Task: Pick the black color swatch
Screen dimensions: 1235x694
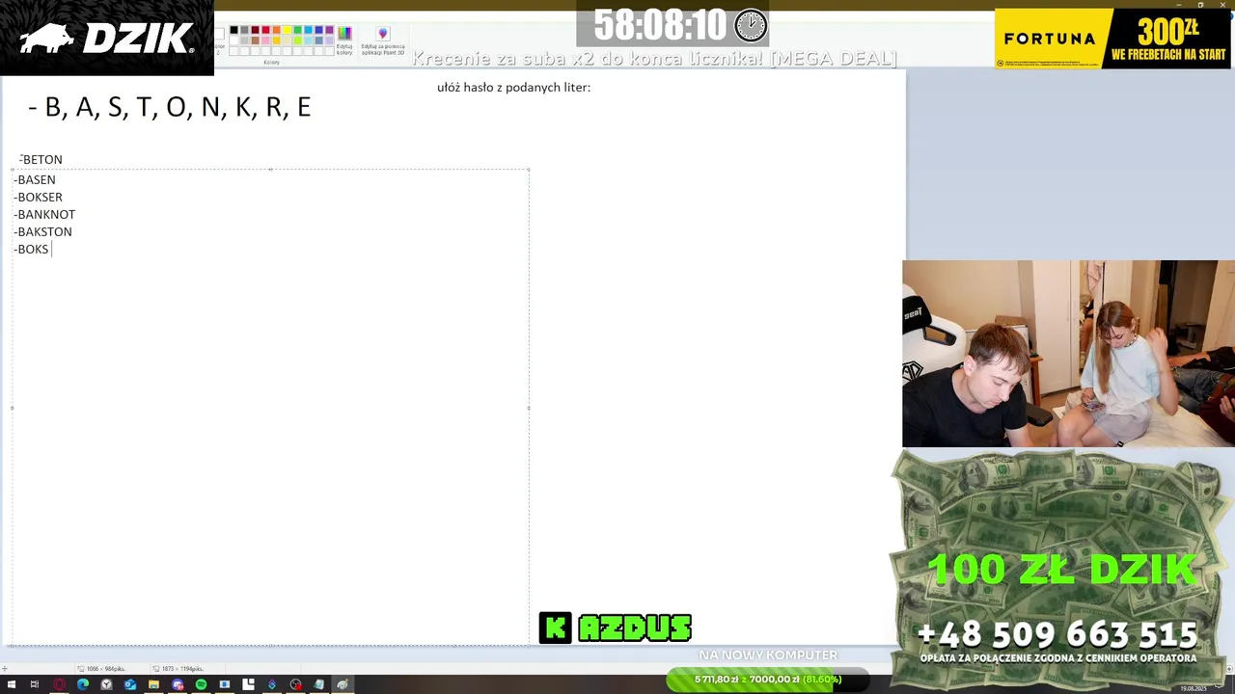Action: [x=233, y=30]
